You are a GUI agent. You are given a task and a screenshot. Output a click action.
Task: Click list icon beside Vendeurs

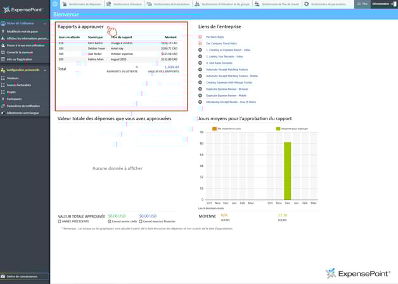[3, 78]
